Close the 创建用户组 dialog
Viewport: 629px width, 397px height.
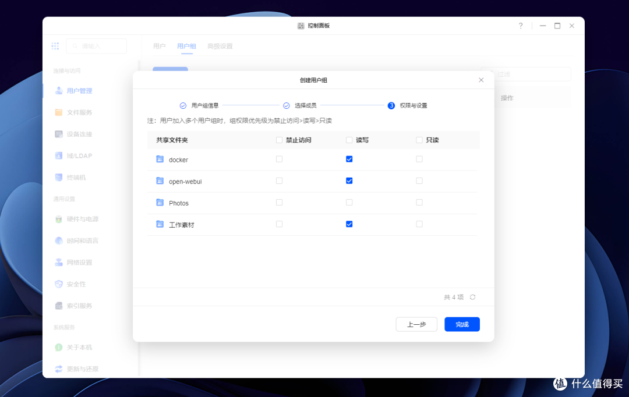click(481, 80)
